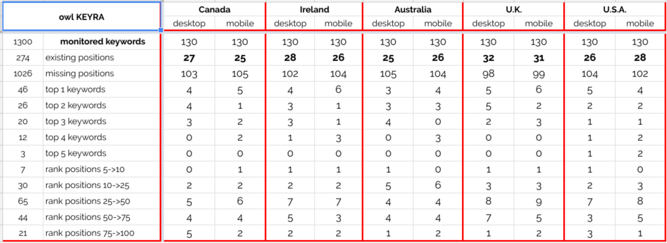Click the Canada country header
Image resolution: width=667 pixels, height=243 pixels.
[215, 10]
